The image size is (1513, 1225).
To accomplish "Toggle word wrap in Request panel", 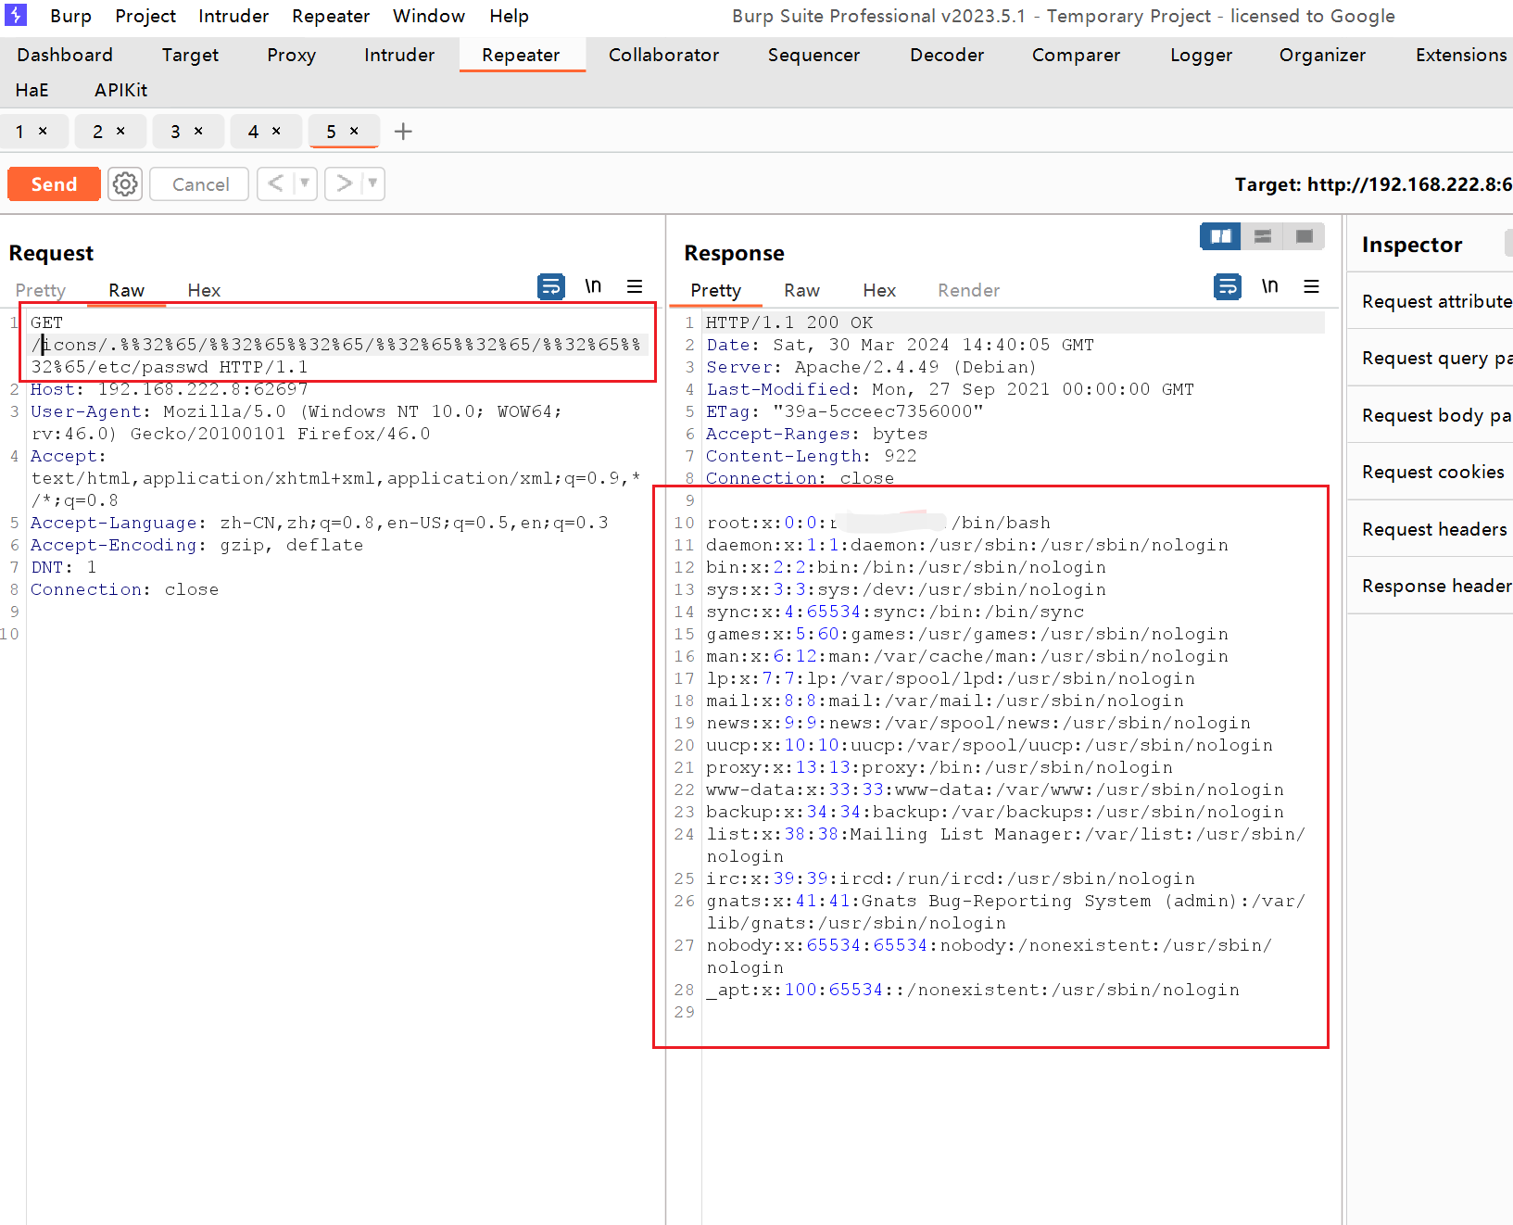I will (x=551, y=287).
